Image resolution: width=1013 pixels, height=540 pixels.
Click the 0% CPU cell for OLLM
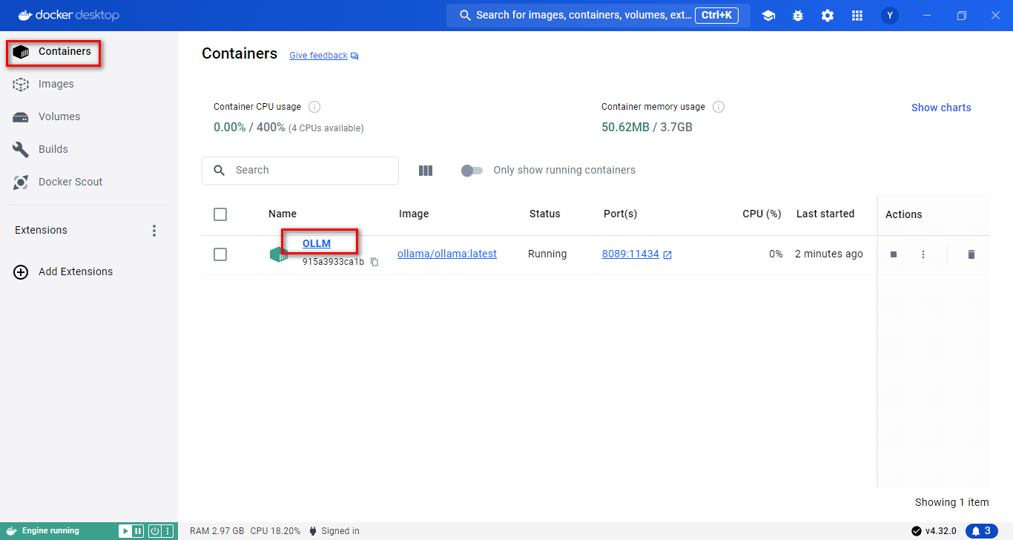pyautogui.click(x=776, y=254)
